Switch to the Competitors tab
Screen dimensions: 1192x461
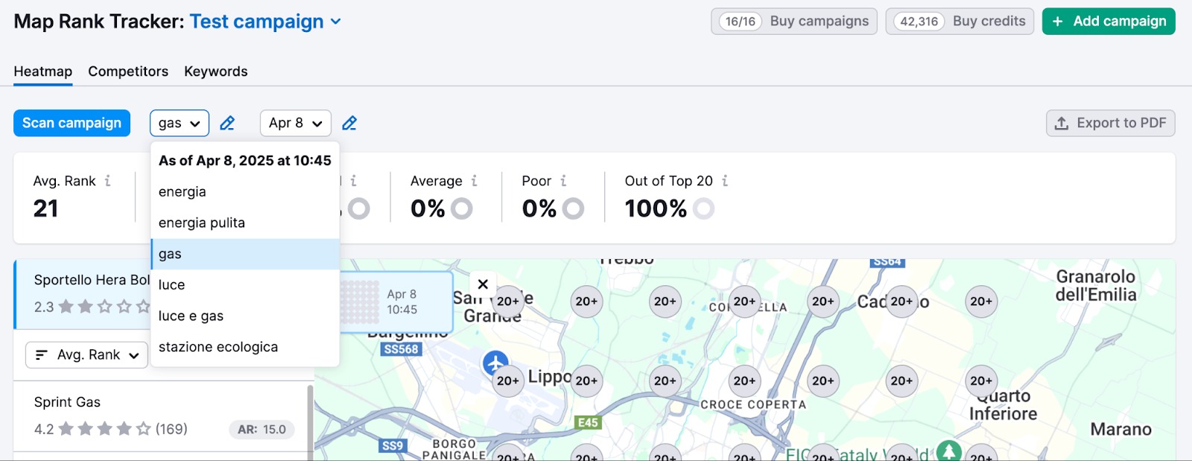pyautogui.click(x=128, y=71)
